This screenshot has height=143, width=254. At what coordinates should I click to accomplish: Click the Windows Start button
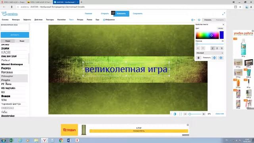[3, 140]
